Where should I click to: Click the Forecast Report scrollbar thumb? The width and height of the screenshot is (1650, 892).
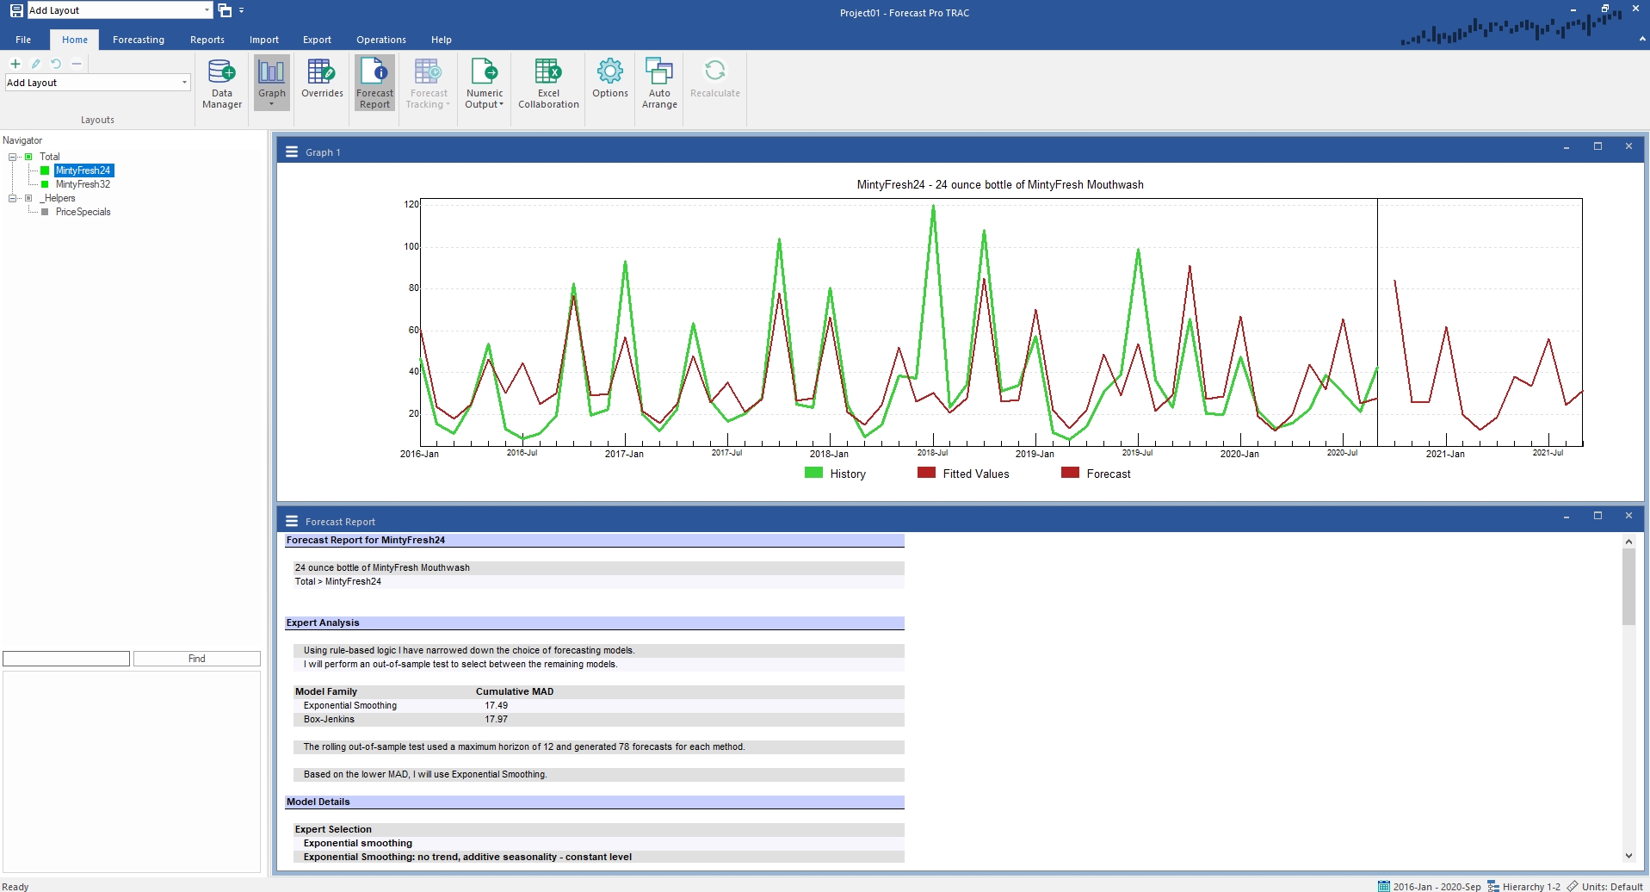click(1628, 586)
